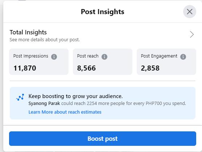Select the Post Impressions card label
The image size is (202, 152).
[x=31, y=56]
